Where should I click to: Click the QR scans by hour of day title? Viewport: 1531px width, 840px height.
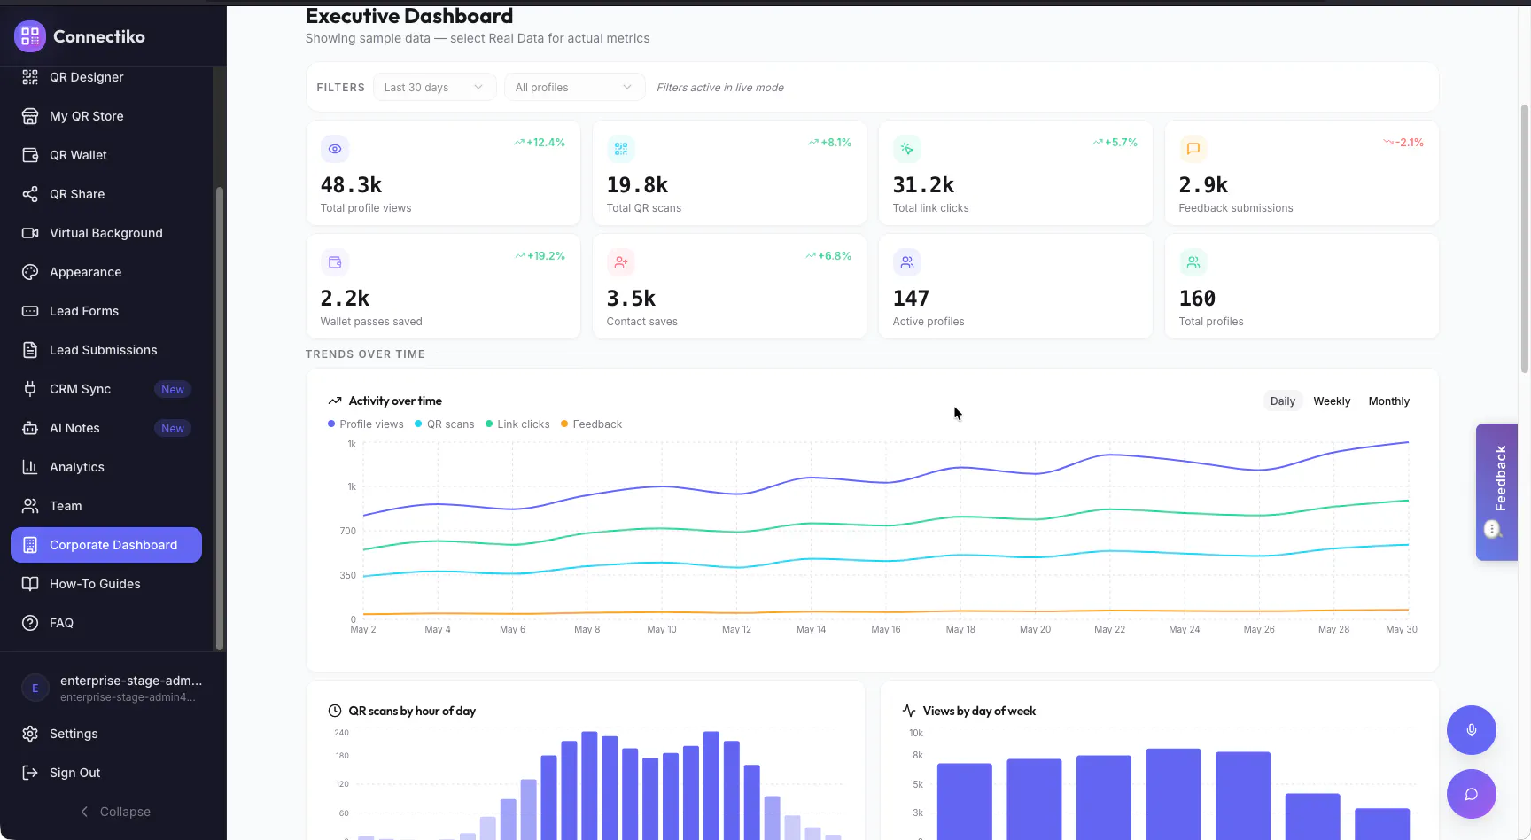412,711
